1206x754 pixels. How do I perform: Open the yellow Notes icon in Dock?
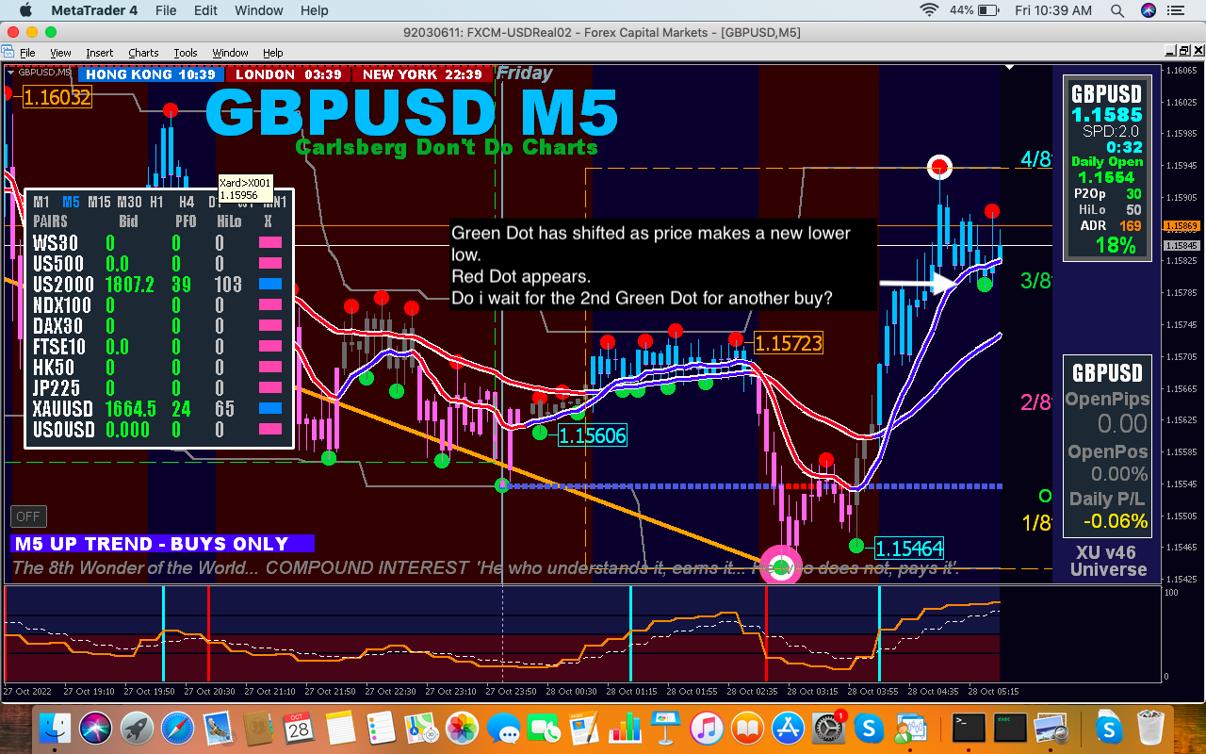[x=340, y=729]
